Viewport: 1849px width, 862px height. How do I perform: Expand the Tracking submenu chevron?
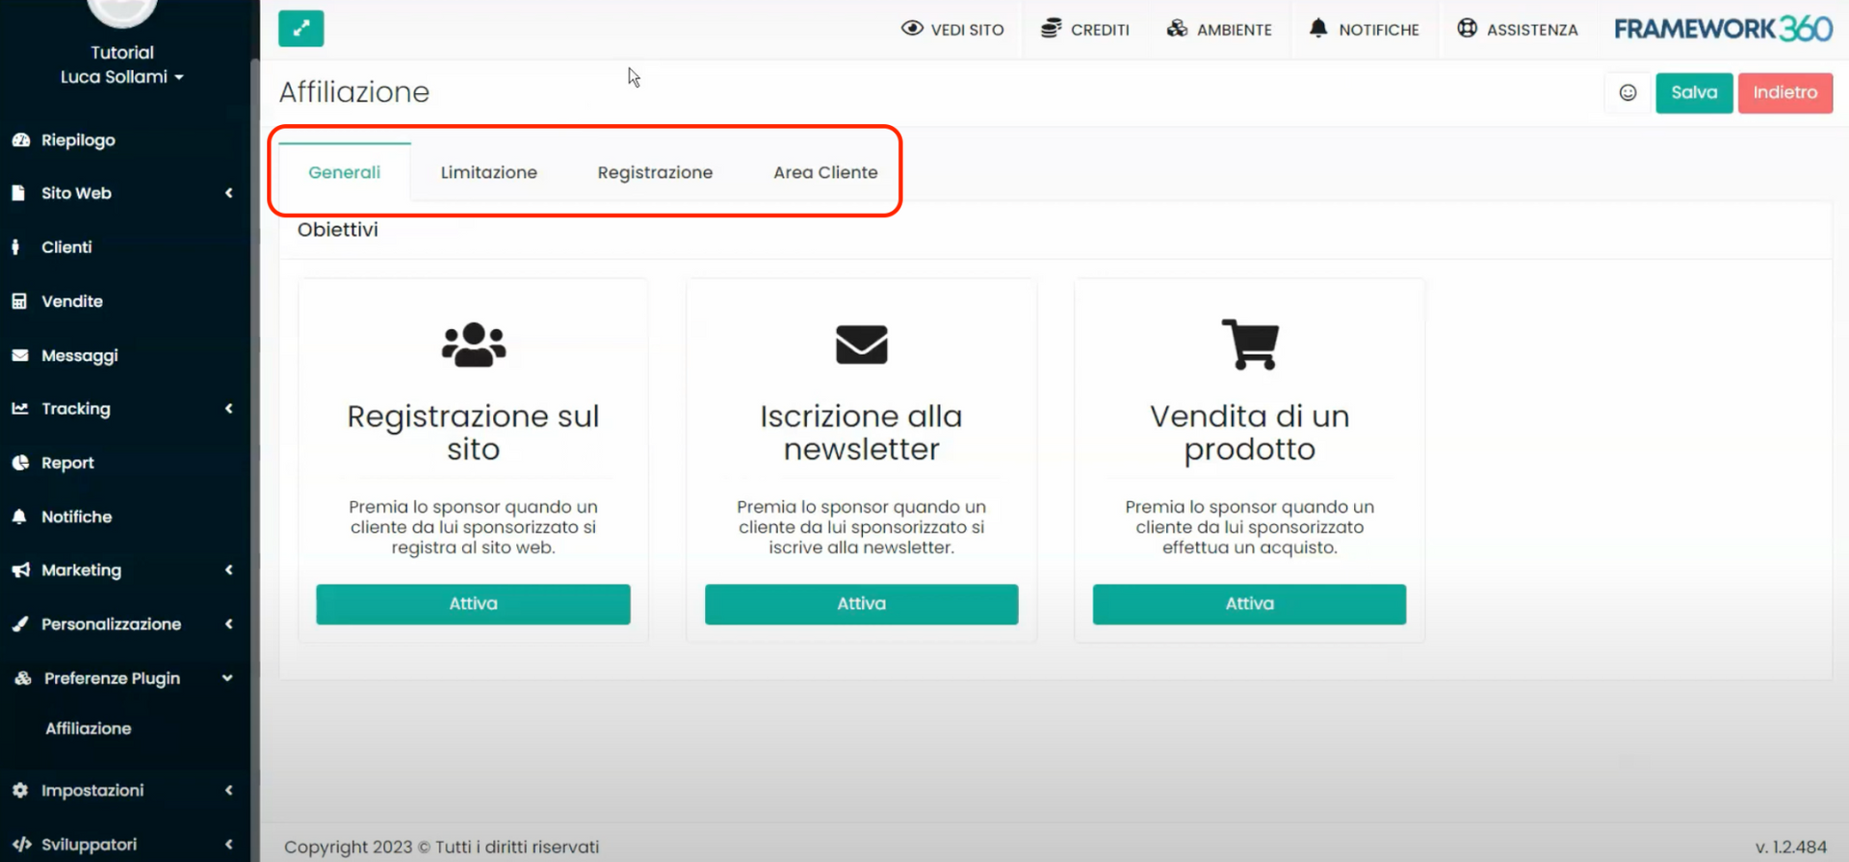[229, 408]
